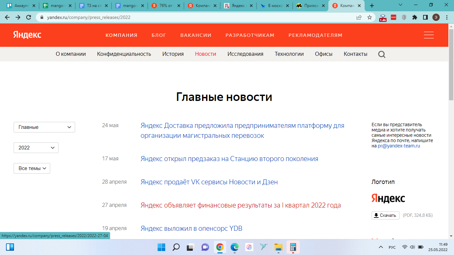This screenshot has width=454, height=255.
Task: Open File Explorer from the taskbar
Action: coord(278,247)
